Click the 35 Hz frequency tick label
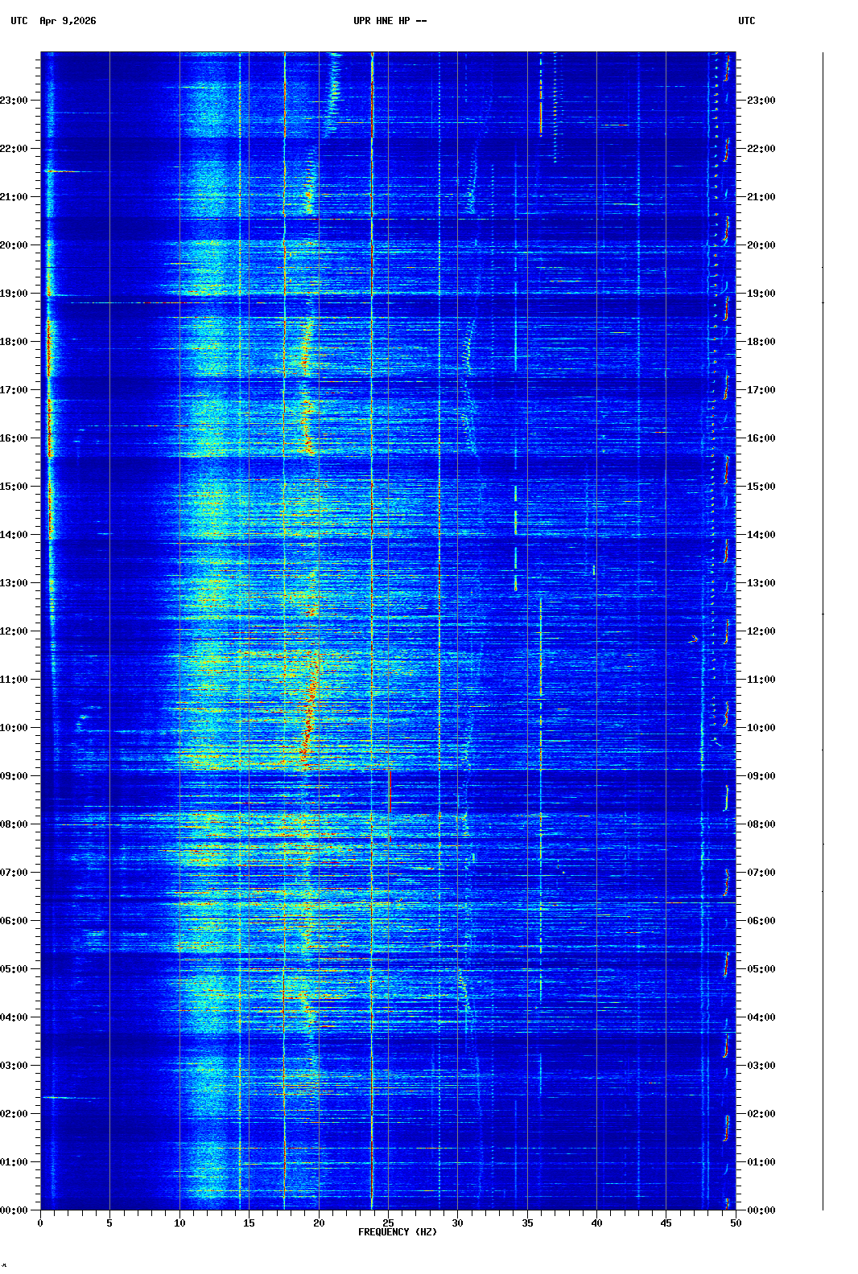This screenshot has height=1274, width=858. [x=527, y=1223]
